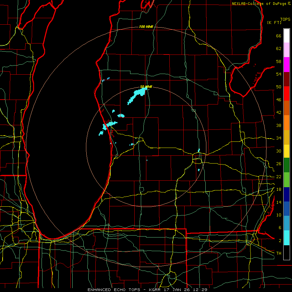The width and height of the screenshot is (292, 292).
Task: Click the navy blue legend swatch
Action: [286, 194]
